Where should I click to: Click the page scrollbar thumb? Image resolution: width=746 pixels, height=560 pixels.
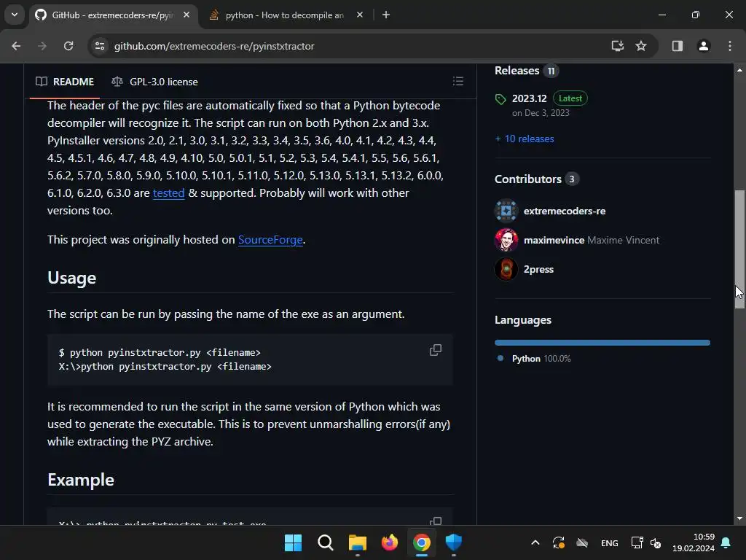pos(739,249)
